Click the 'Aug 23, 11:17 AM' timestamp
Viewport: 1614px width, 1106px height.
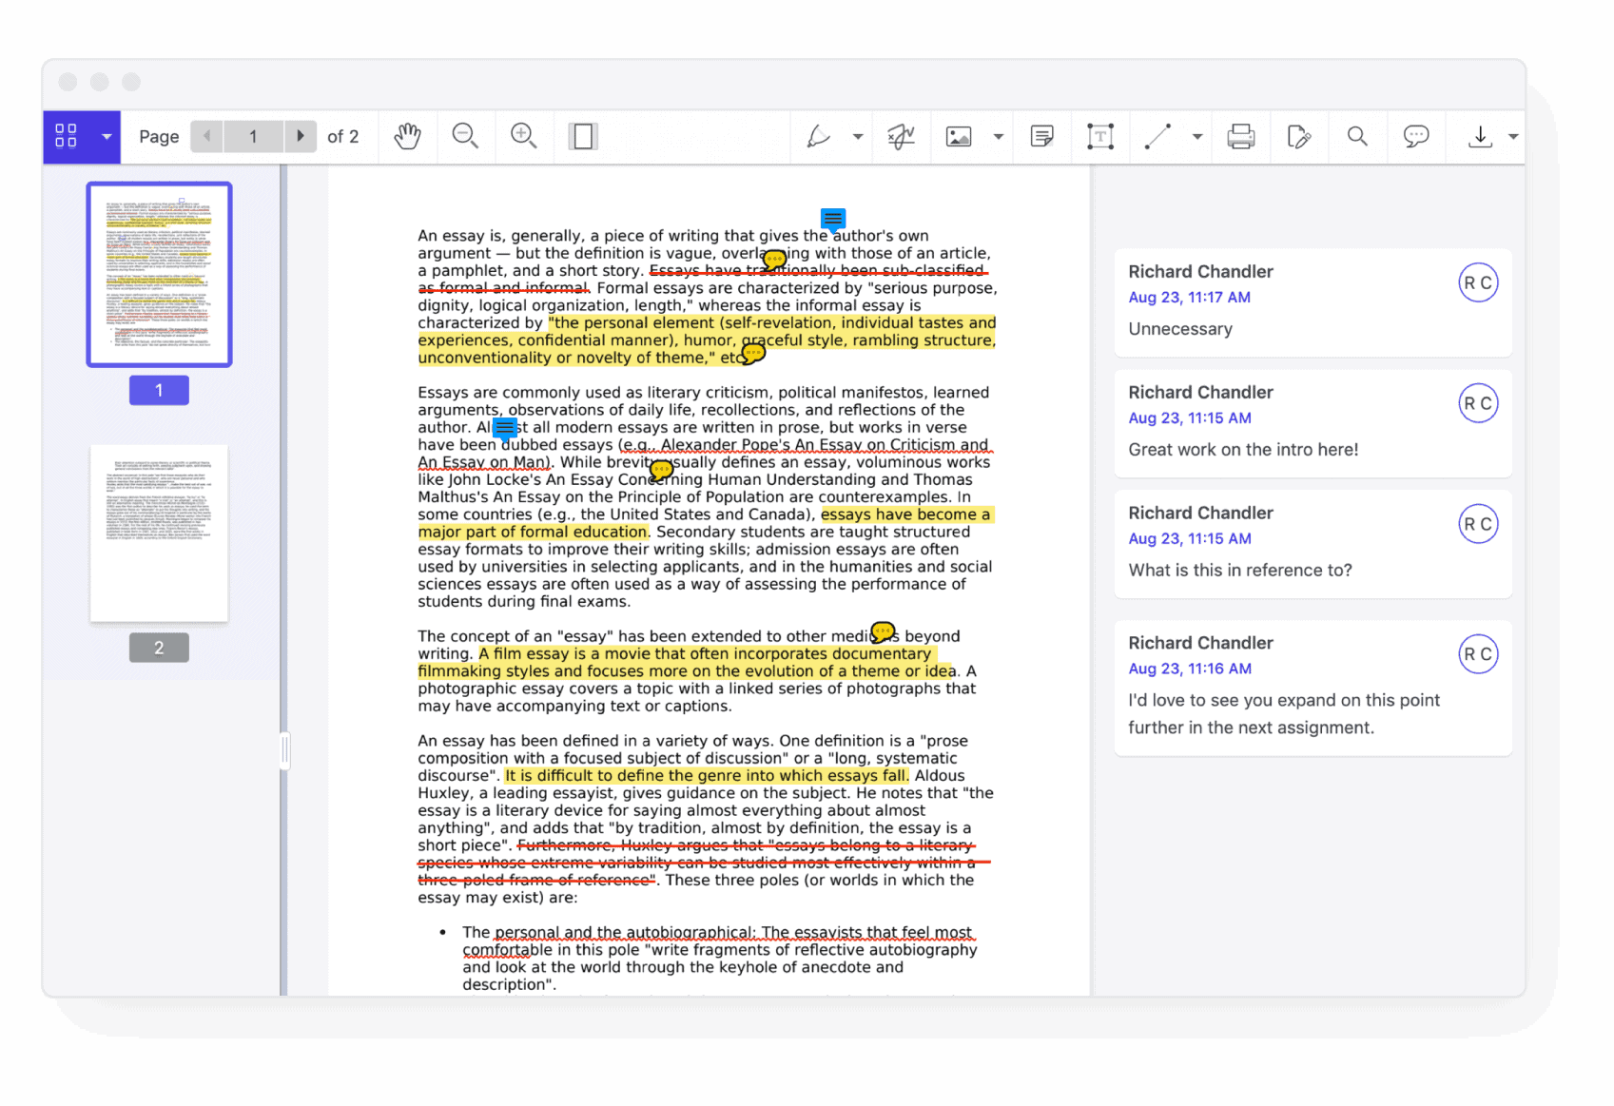click(1189, 298)
